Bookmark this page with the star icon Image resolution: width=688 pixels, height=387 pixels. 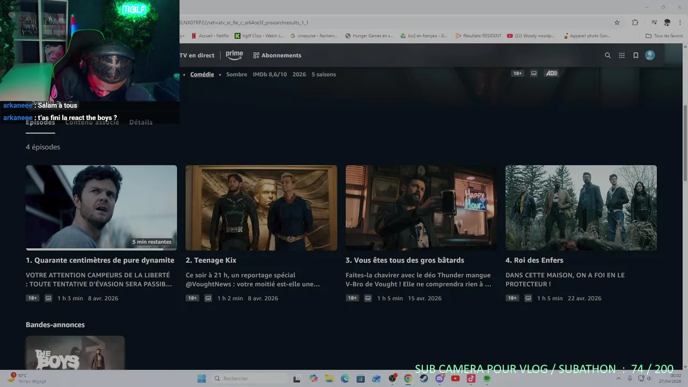point(617,23)
